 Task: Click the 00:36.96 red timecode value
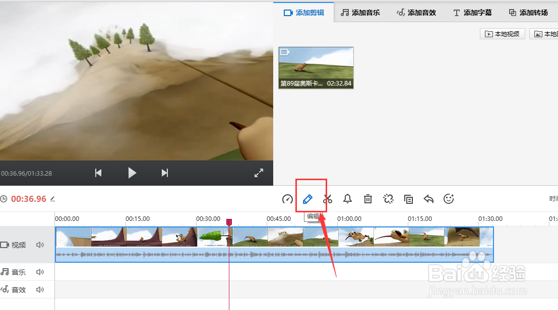[28, 199]
